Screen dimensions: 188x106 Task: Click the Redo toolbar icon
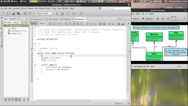click(30, 13)
